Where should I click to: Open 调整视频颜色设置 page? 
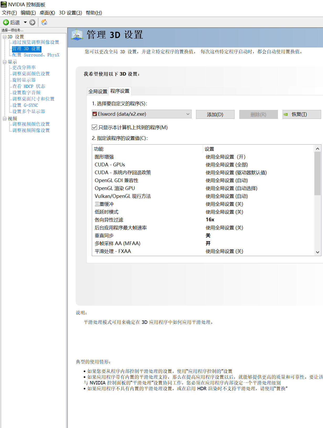31,124
